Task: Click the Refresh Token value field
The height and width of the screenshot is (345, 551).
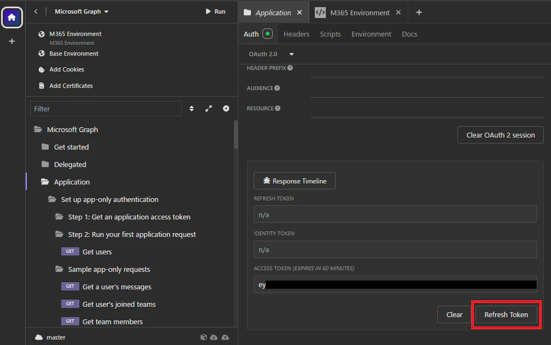Action: [395, 214]
